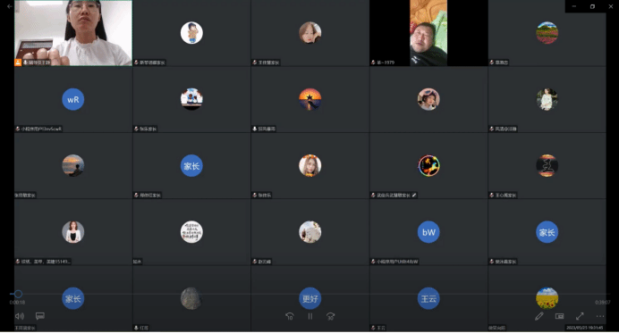The width and height of the screenshot is (619, 333).
Task: Click the 王云 participant avatar
Action: (428, 298)
